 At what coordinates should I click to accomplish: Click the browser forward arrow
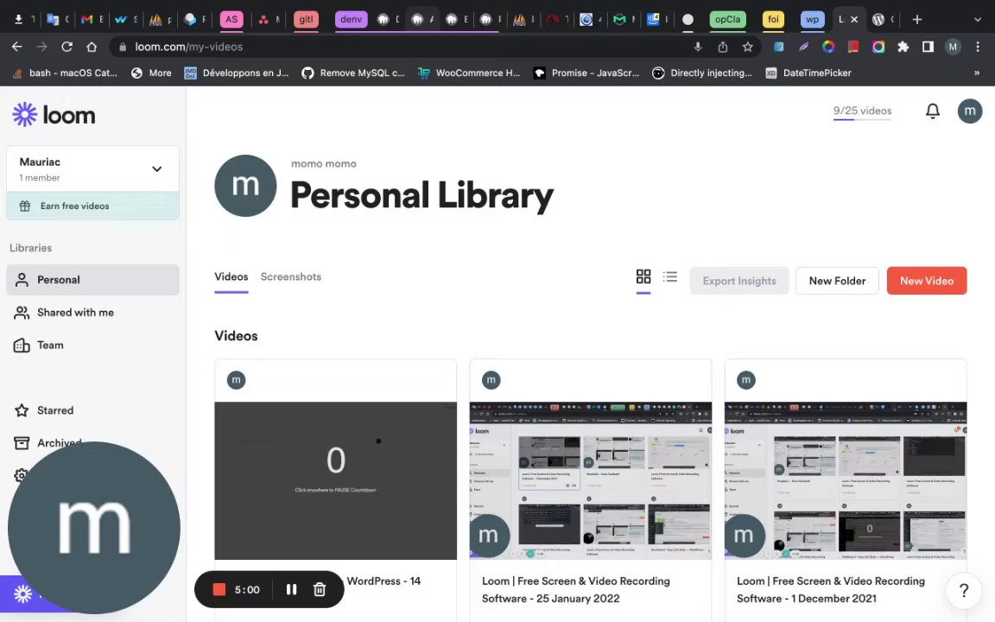(x=41, y=47)
